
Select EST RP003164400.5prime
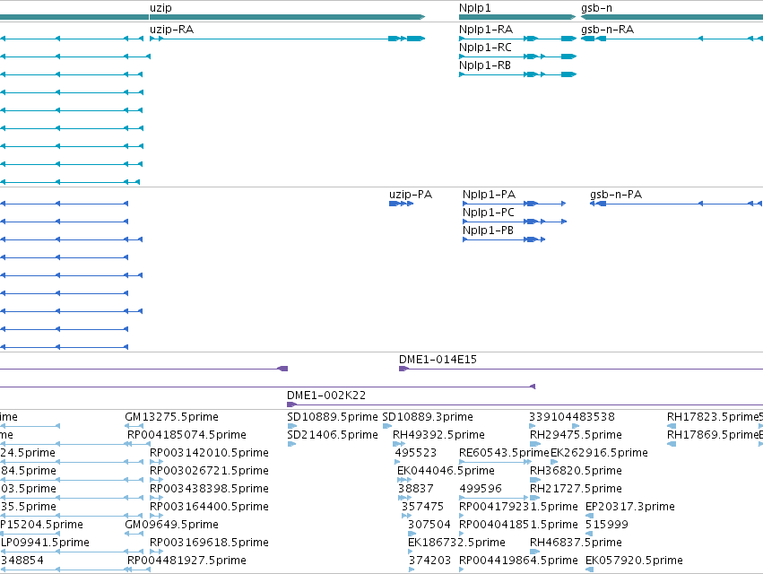pyautogui.click(x=209, y=507)
